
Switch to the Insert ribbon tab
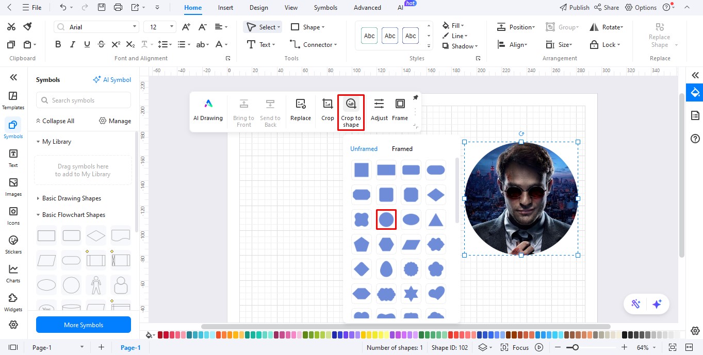(x=225, y=8)
